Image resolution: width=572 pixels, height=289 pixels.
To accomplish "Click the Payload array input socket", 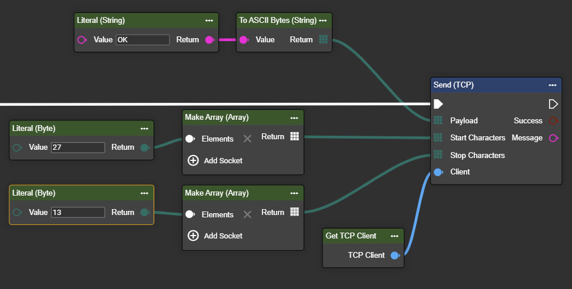I will pyautogui.click(x=438, y=120).
